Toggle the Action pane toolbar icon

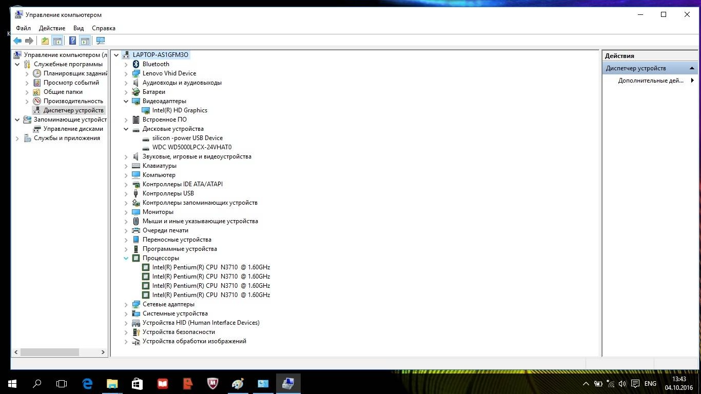[x=85, y=41]
